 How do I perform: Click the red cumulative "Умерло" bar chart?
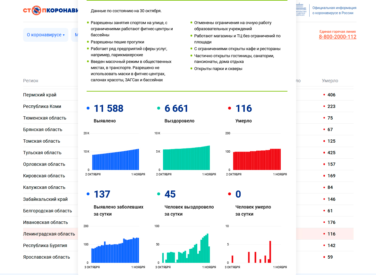coord(257,159)
